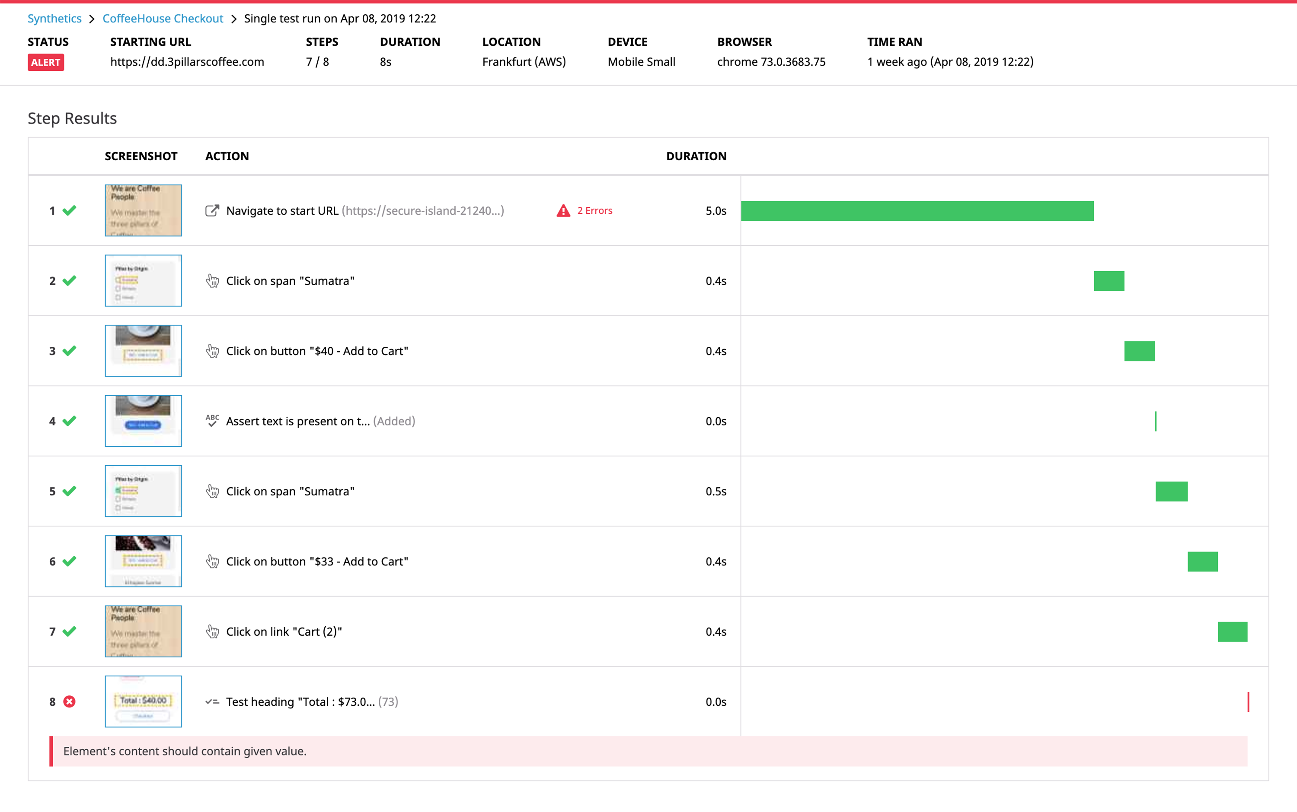Click step 6 "$33 - Add to Cart" action text
This screenshot has height=812, width=1297.
(x=317, y=561)
